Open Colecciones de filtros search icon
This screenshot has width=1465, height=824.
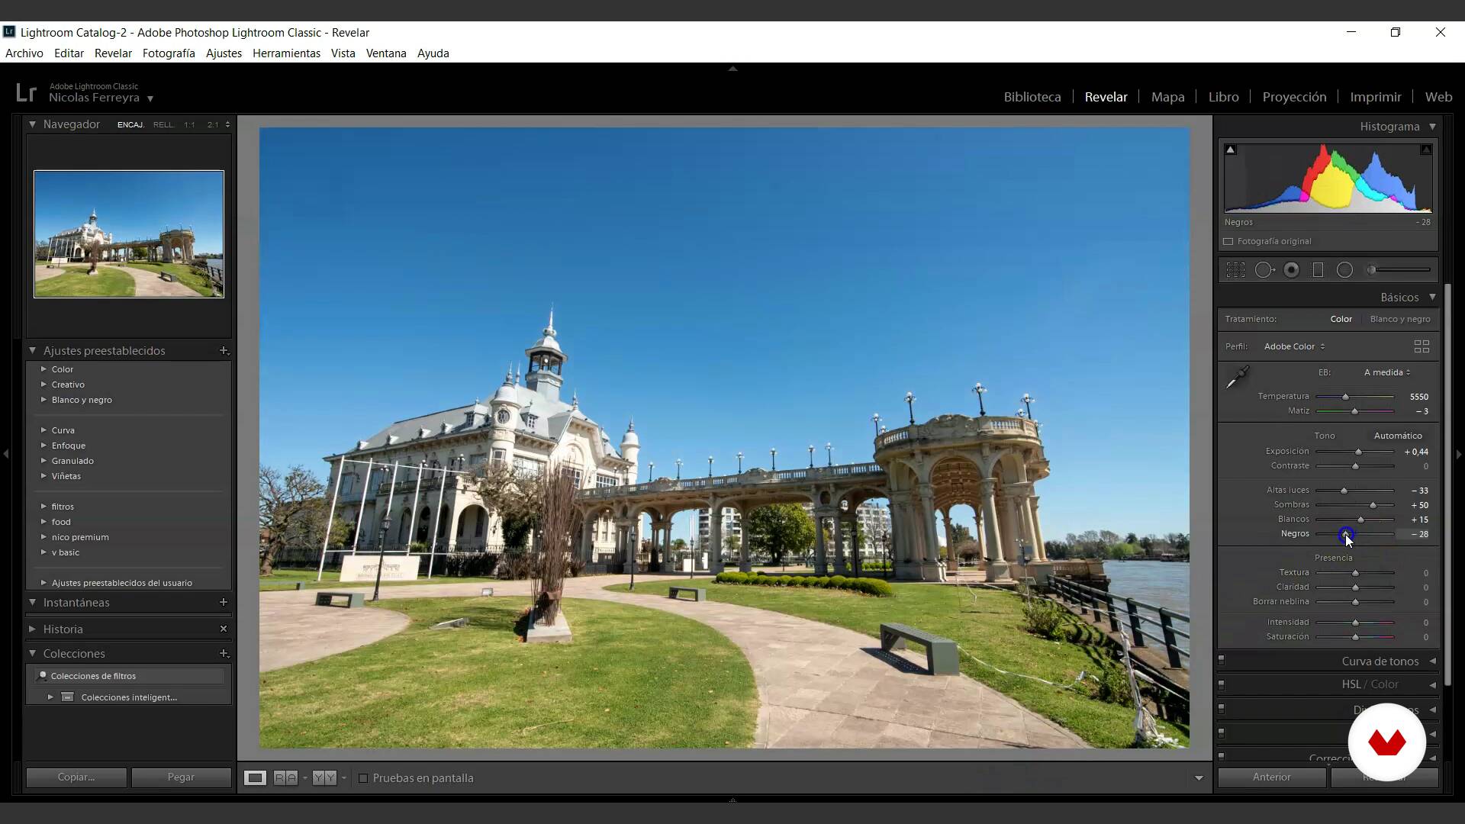(43, 675)
